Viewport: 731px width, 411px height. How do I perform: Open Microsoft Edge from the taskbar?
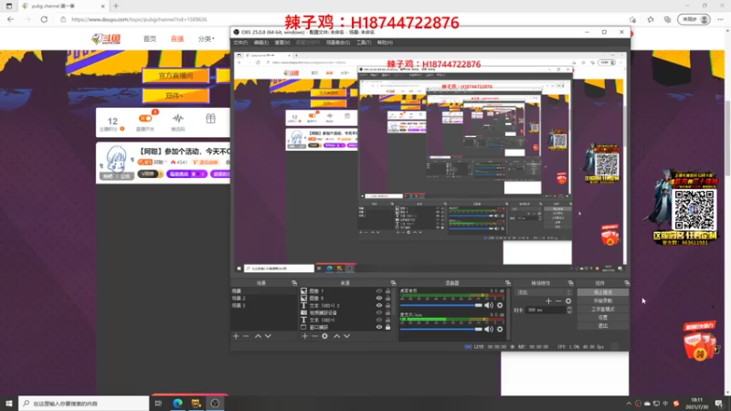pyautogui.click(x=177, y=403)
